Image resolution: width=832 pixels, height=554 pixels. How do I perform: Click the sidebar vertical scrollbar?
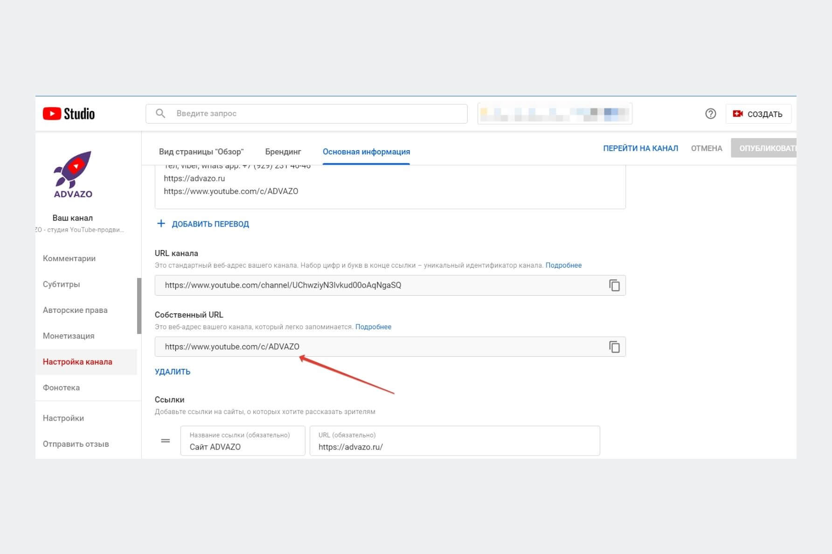(x=139, y=306)
